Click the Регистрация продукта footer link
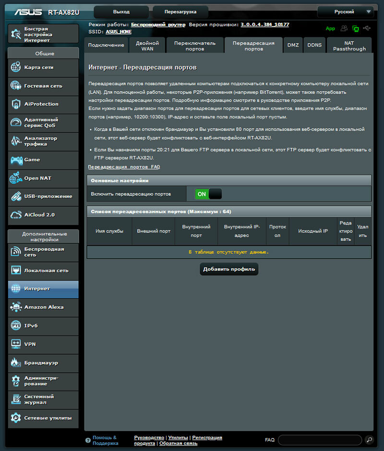The image size is (384, 451). coord(178,440)
